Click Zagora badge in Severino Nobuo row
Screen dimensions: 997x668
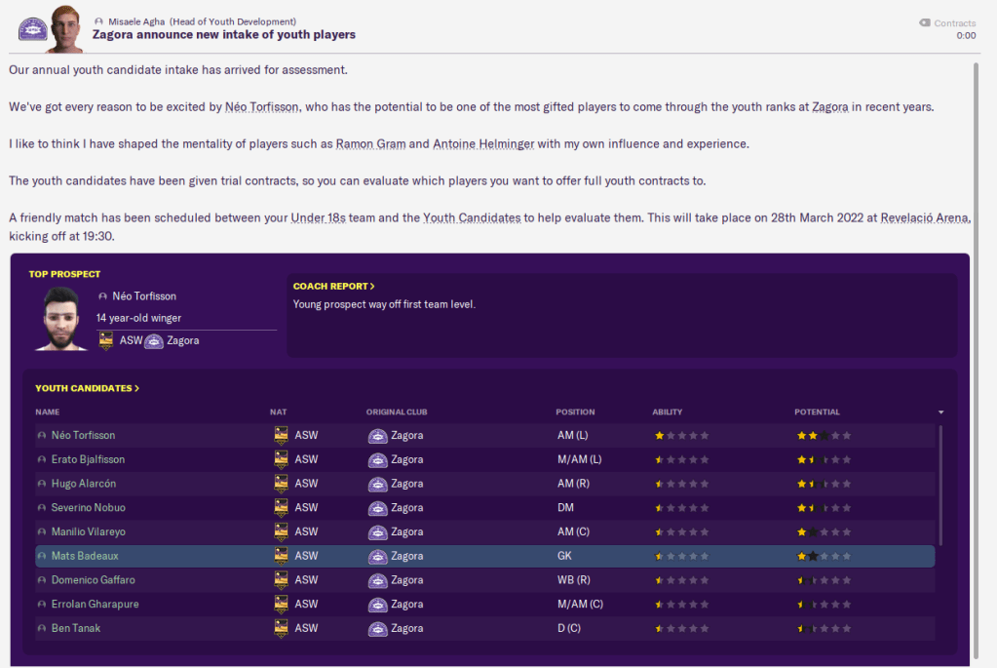pyautogui.click(x=377, y=508)
